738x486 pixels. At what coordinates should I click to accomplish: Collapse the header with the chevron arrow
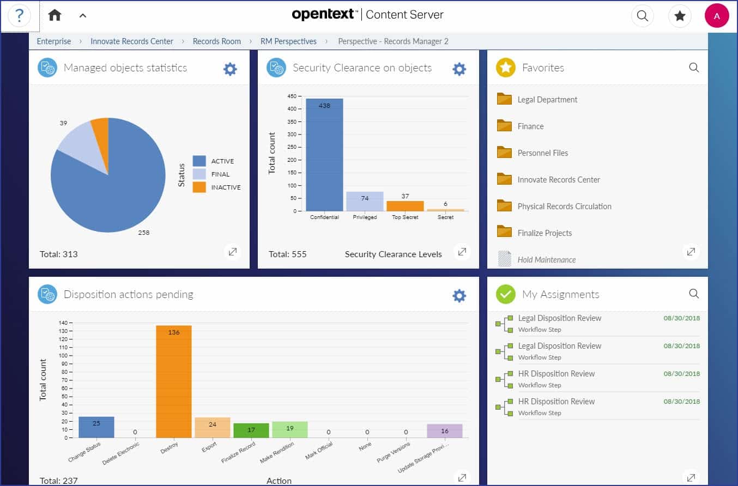coord(83,16)
